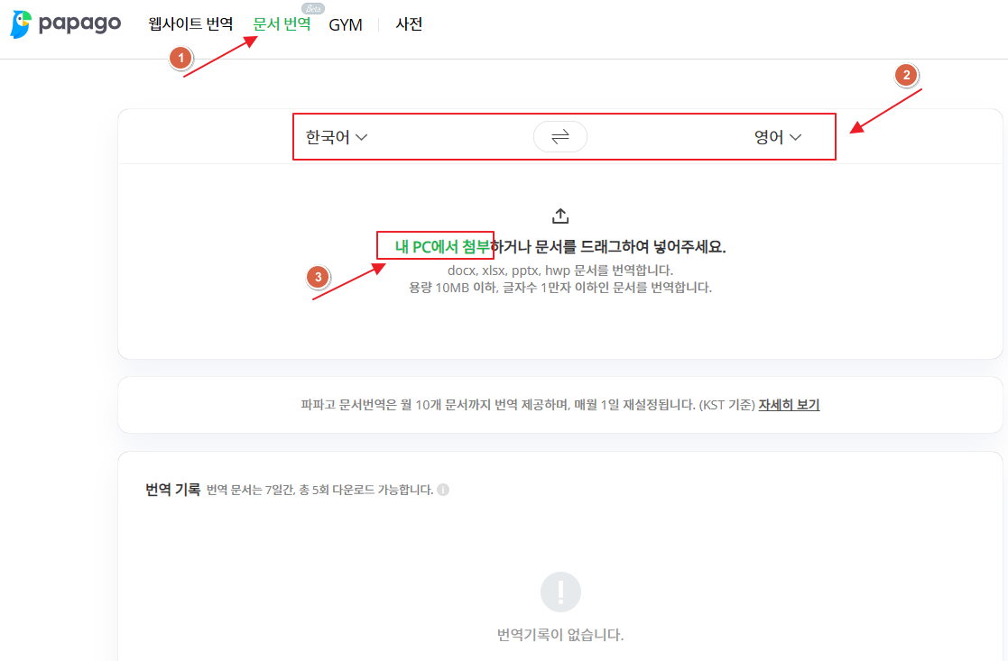Expand the chevron next to 영어

795,137
